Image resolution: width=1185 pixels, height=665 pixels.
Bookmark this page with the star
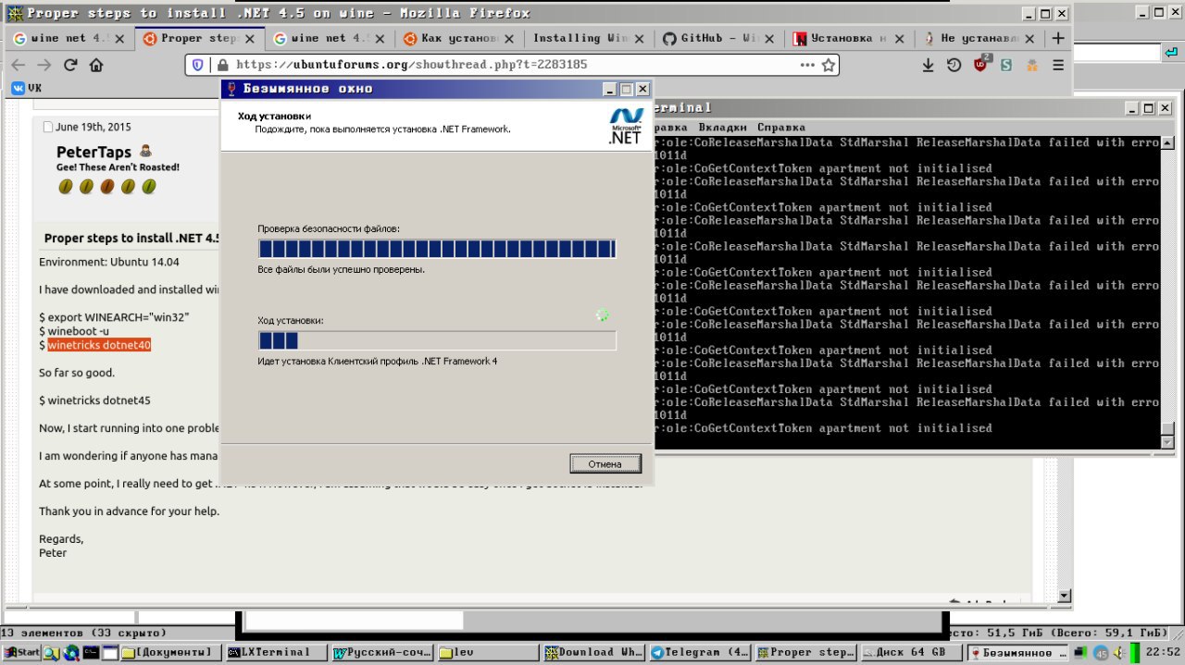pos(829,65)
